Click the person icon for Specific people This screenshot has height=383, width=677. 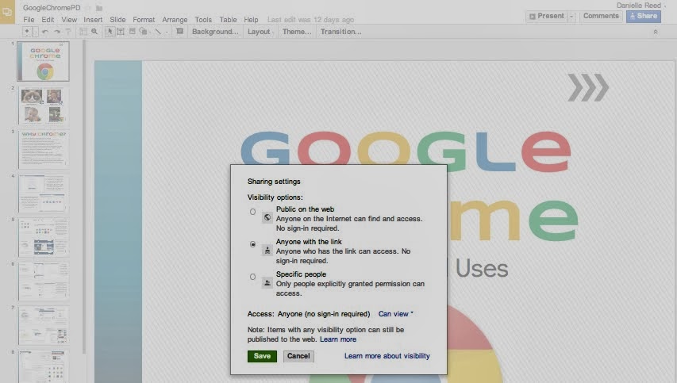(267, 282)
